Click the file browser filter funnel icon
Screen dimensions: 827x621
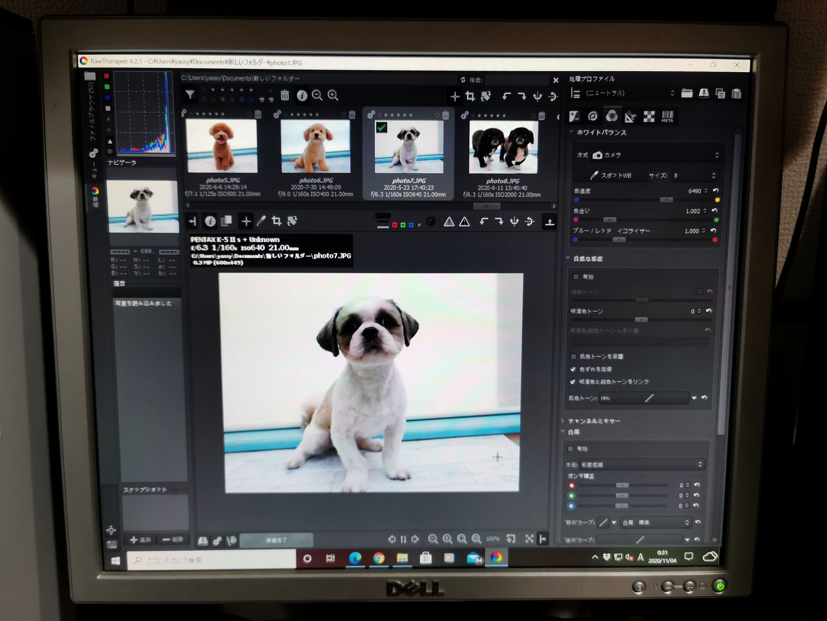[x=190, y=95]
